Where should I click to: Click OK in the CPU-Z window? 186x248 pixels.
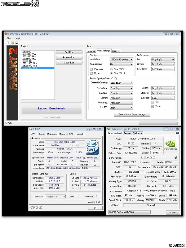tap(95, 208)
